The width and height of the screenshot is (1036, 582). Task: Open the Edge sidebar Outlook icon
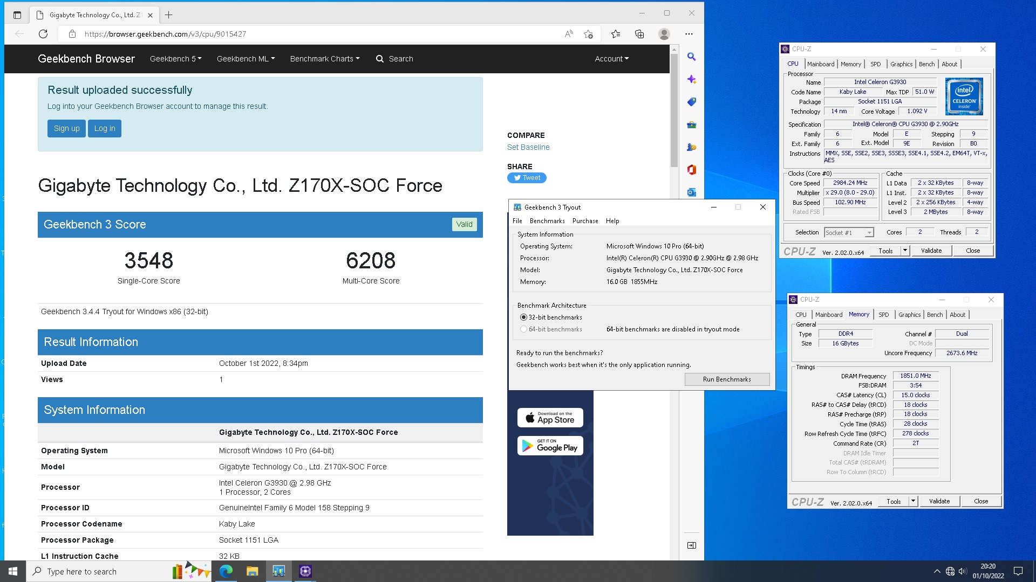691,192
